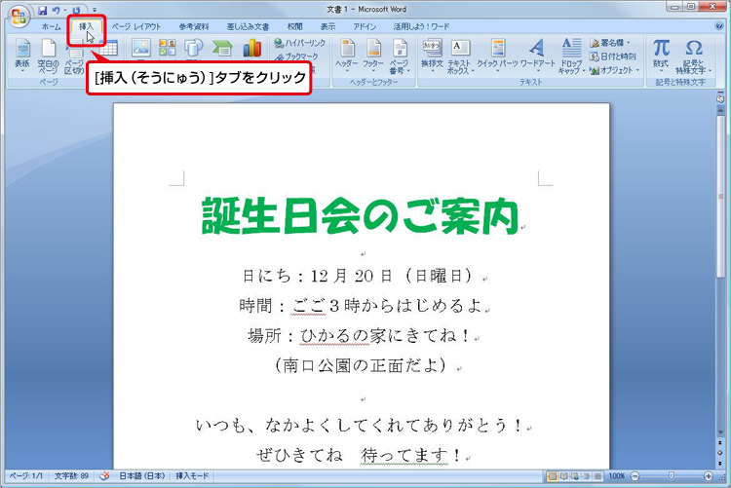Open ワードアート gallery
This screenshot has width=731, height=488.
point(537,56)
